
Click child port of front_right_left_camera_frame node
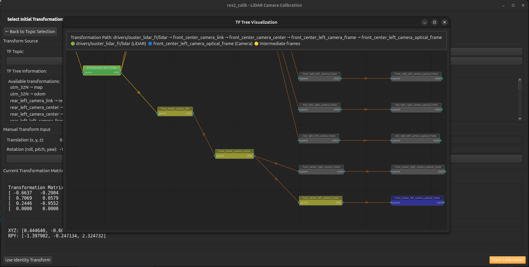coord(340,78)
